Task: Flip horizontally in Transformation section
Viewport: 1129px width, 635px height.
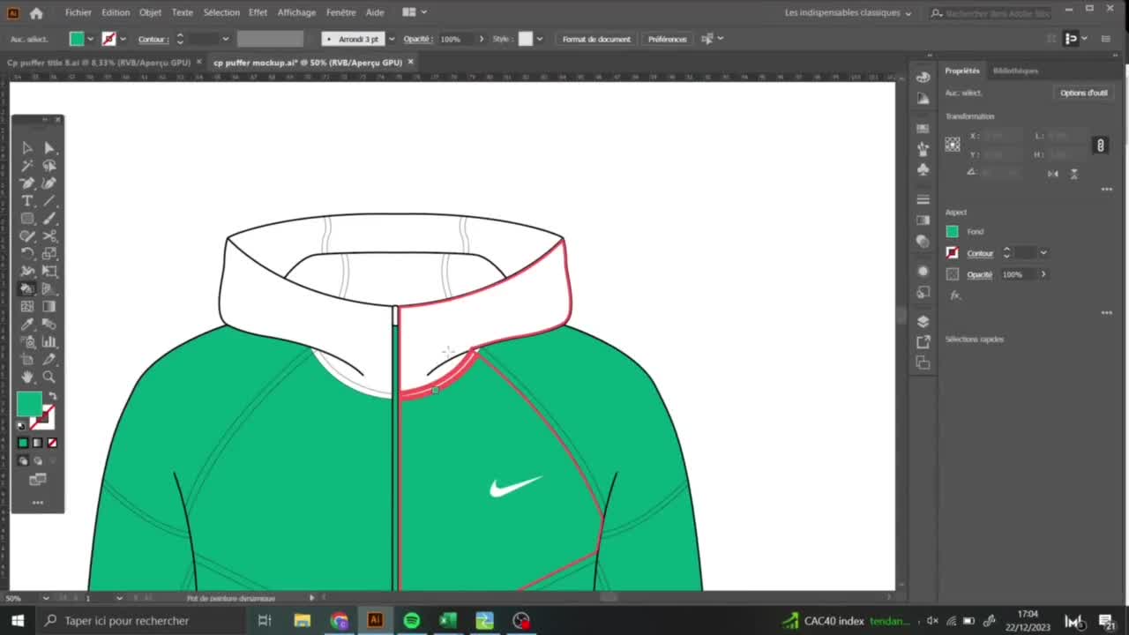Action: point(1052,174)
